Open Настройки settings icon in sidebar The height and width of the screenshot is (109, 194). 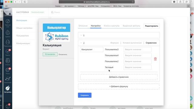tap(8, 89)
